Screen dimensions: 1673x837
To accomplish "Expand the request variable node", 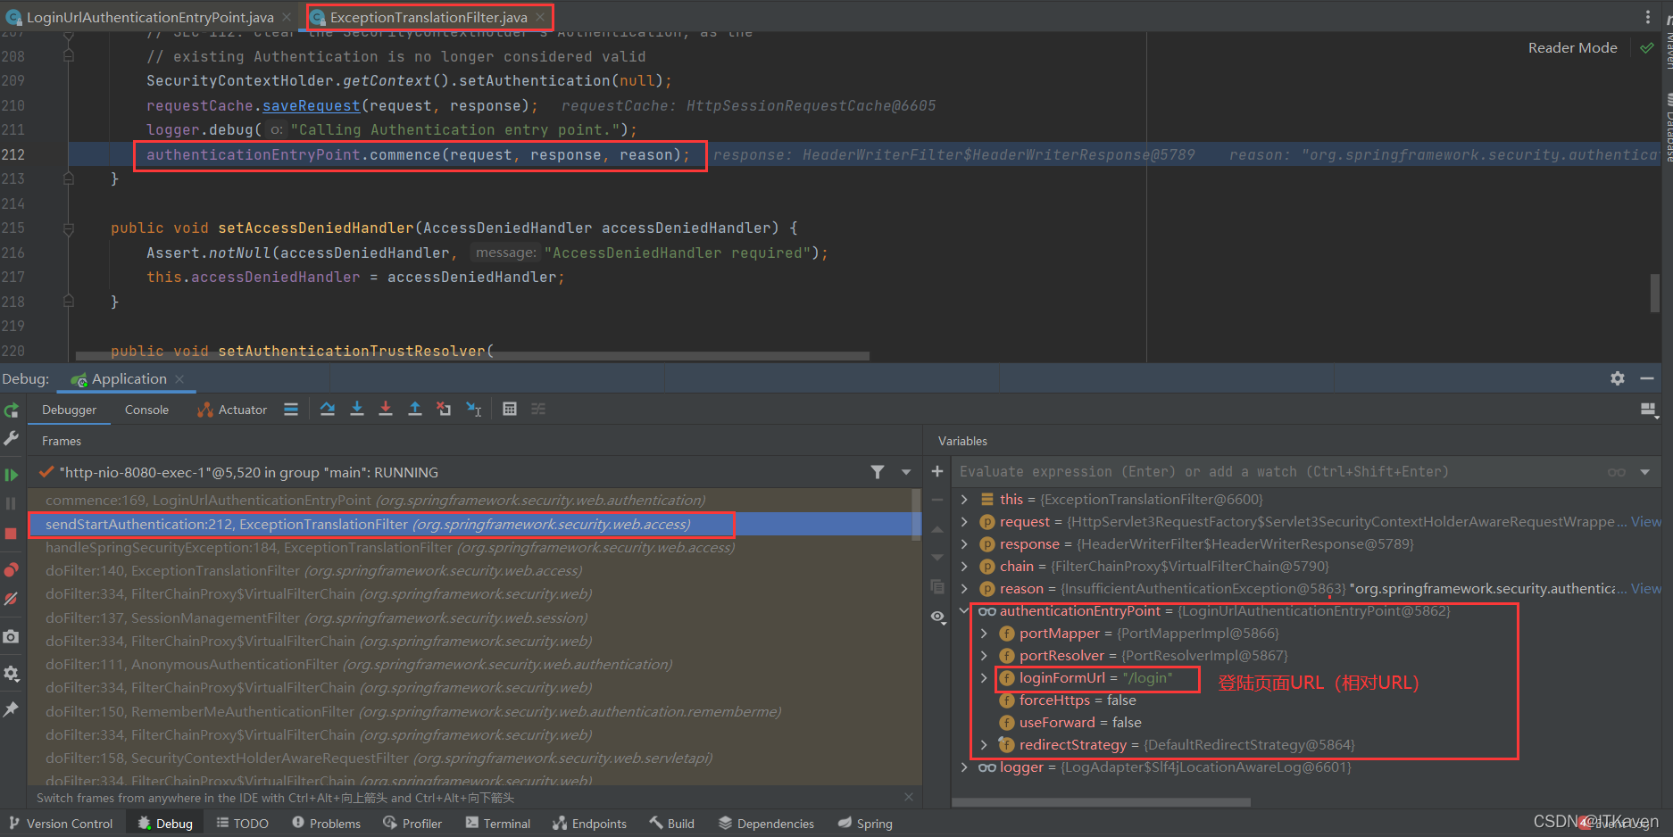I will 964,521.
